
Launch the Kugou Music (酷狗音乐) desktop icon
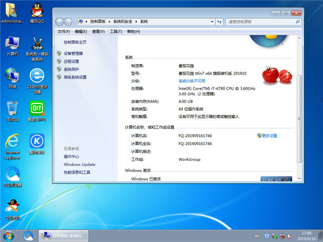point(37,144)
